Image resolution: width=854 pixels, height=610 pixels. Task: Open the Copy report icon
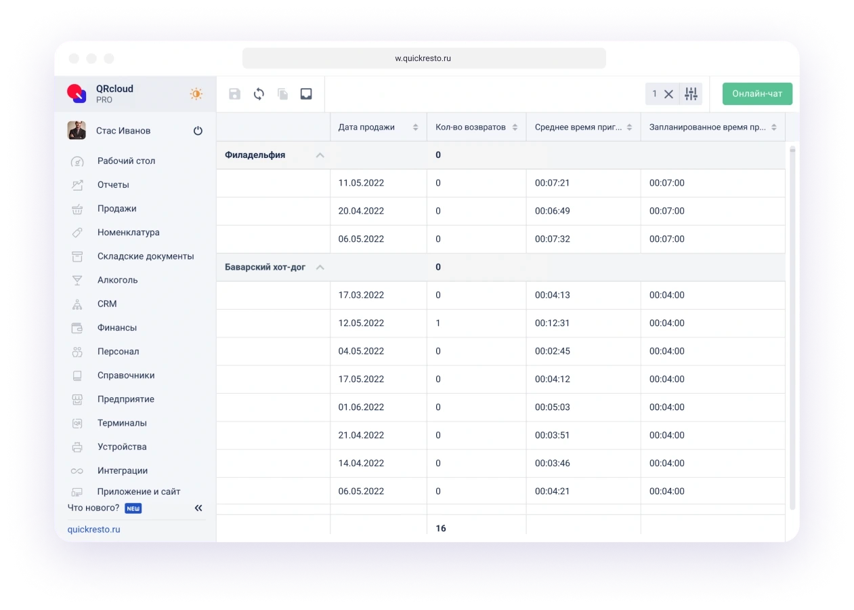(282, 94)
